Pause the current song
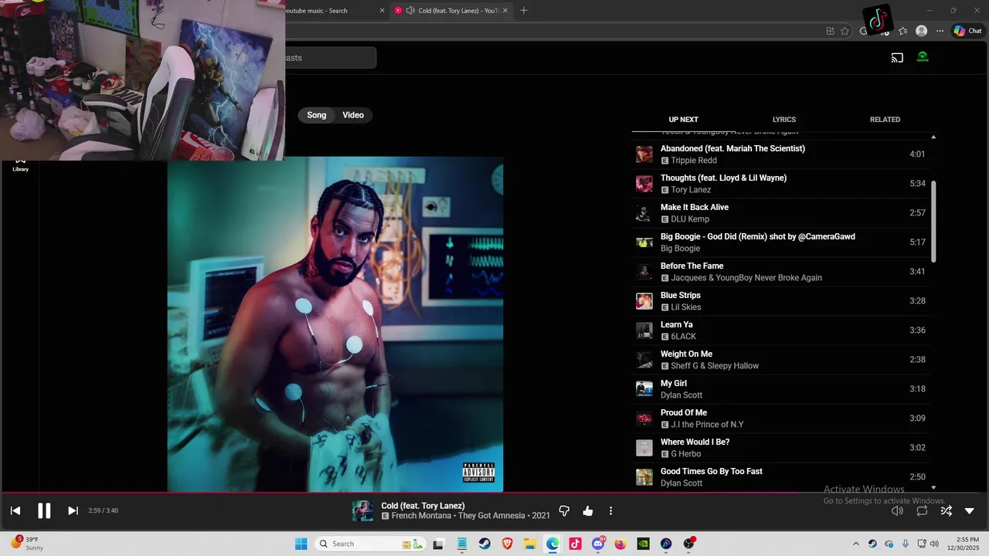 (x=44, y=510)
